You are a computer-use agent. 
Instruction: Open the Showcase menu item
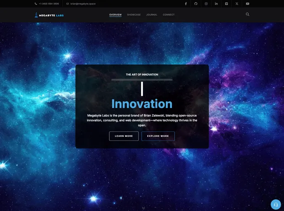pyautogui.click(x=134, y=15)
